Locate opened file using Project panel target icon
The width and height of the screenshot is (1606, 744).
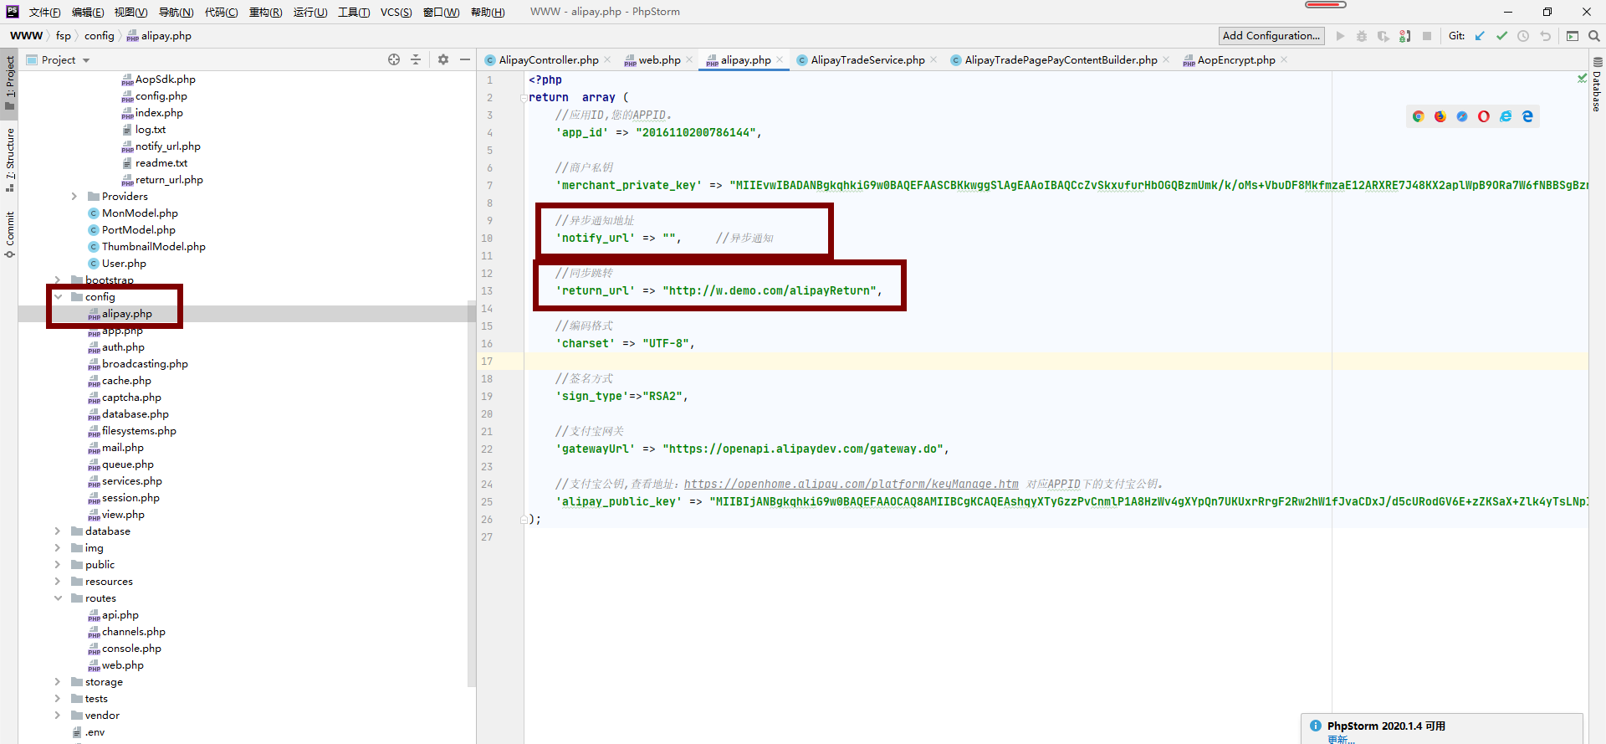[394, 59]
